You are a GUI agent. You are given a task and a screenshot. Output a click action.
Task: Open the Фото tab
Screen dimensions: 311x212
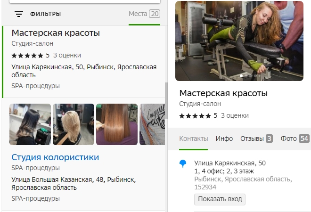(x=295, y=139)
